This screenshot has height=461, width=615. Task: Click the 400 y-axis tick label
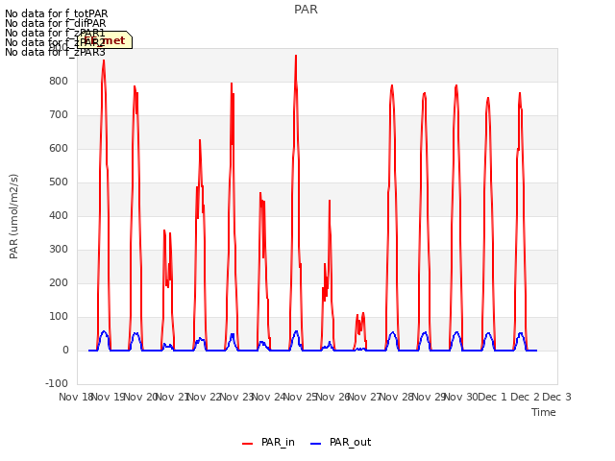[x=59, y=215]
